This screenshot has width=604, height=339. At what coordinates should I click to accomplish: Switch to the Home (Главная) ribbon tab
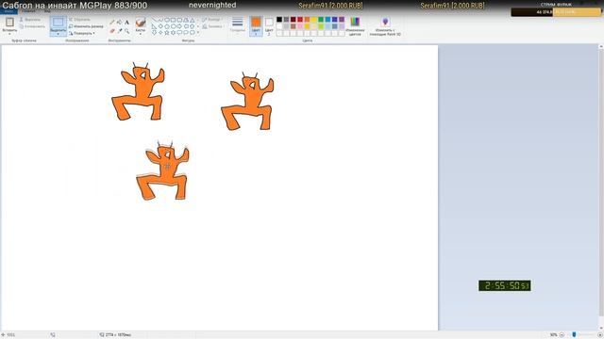pos(28,11)
